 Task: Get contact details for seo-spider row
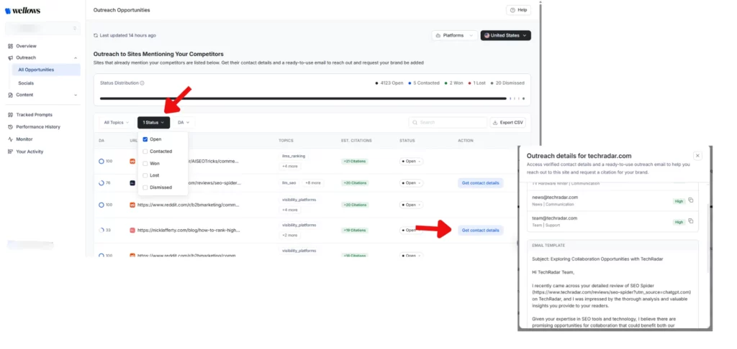(480, 183)
